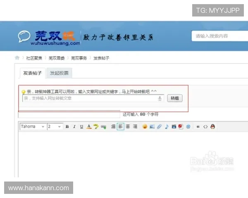This screenshot has height=198, width=248.
Task: Click the text highlight brush icon
Action: coord(96,127)
